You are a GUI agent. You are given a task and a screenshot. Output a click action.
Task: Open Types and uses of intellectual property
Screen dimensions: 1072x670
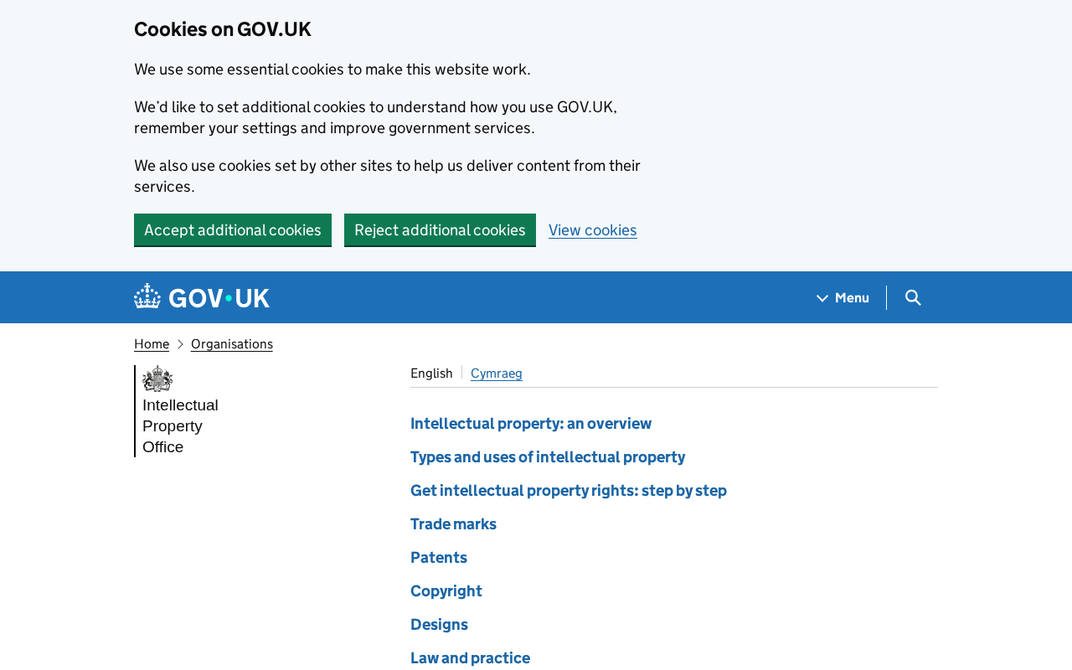click(548, 457)
